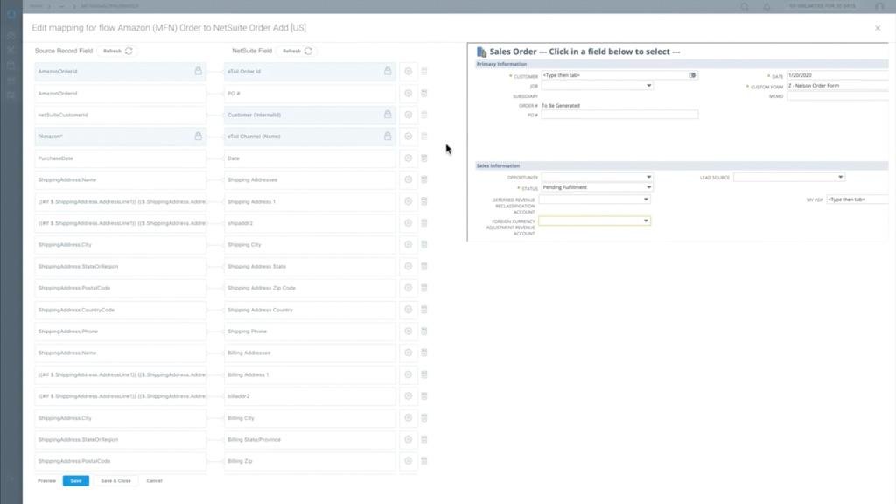Open settings gear for the PO # mapping row
This screenshot has width=896, height=504.
coord(408,93)
